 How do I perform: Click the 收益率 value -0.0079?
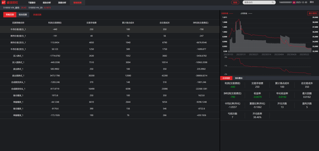[x=257, y=97]
